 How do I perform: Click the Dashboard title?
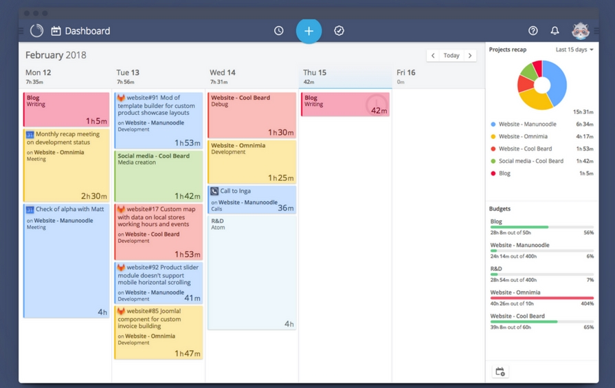coord(87,31)
